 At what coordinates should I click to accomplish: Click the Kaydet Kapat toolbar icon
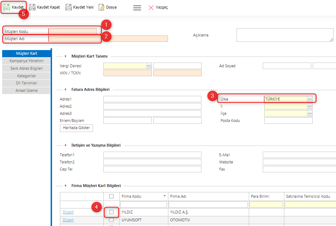pos(32,7)
